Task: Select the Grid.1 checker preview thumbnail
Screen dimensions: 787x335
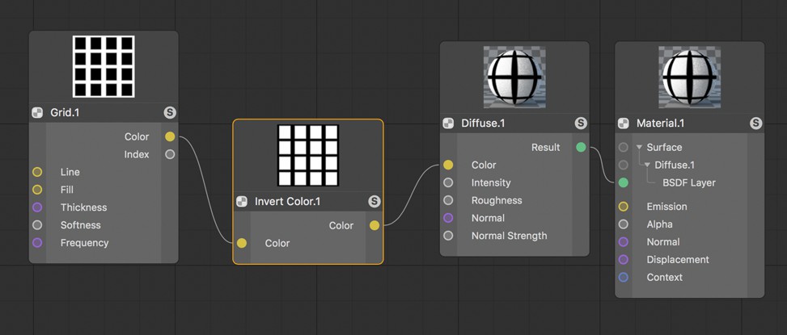Action: point(103,67)
